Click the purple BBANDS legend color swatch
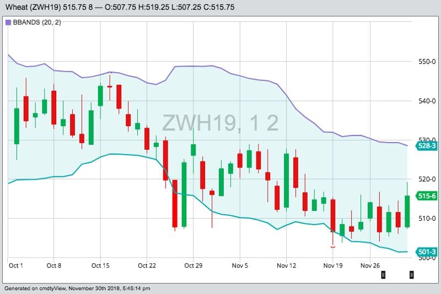The image size is (441, 294). point(8,23)
